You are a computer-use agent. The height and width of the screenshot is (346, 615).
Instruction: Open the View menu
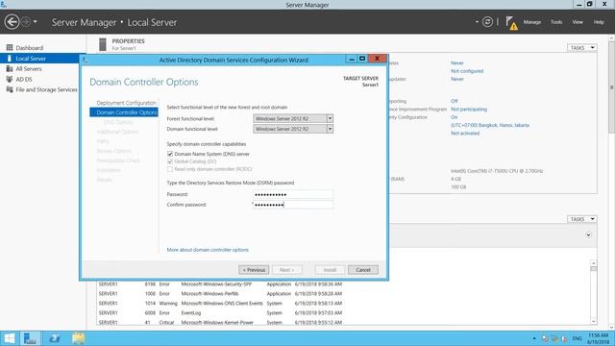[x=578, y=22]
